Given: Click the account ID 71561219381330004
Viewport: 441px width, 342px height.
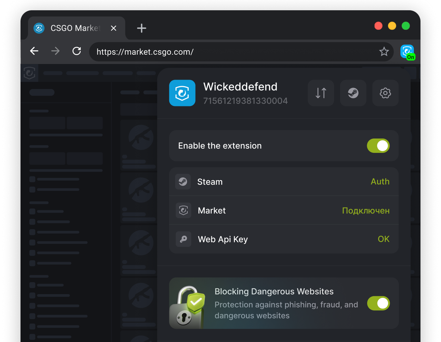Looking at the screenshot, I should (x=245, y=101).
